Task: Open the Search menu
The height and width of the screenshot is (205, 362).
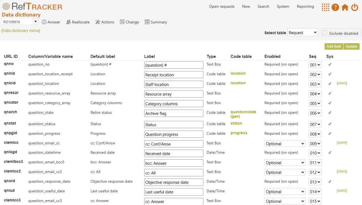Action: [263, 6]
